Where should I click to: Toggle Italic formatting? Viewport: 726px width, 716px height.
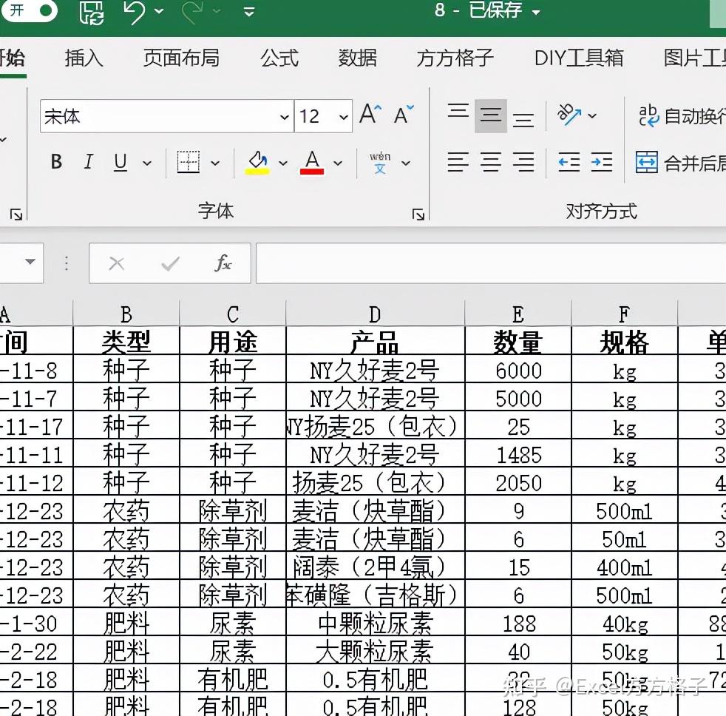89,162
